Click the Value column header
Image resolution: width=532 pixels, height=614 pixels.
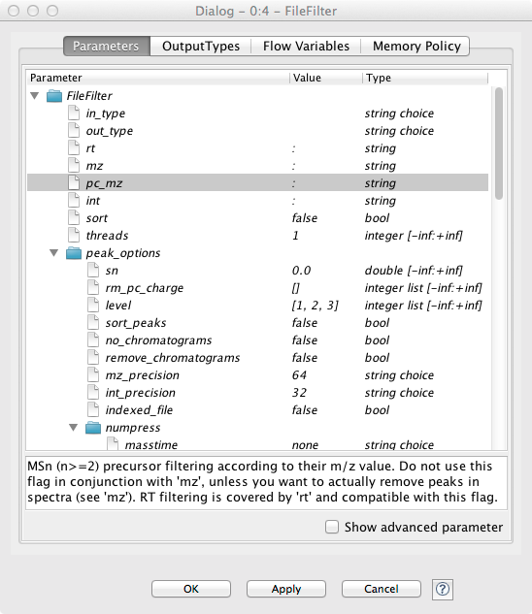pos(326,78)
